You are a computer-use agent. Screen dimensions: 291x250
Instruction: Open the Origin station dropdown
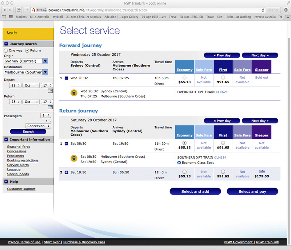[45, 61]
